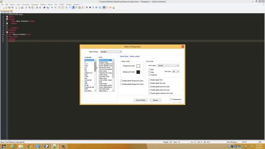
Task: Toggle the highlighted Indent Guide toolbar icon
Action: [x=73, y=7]
